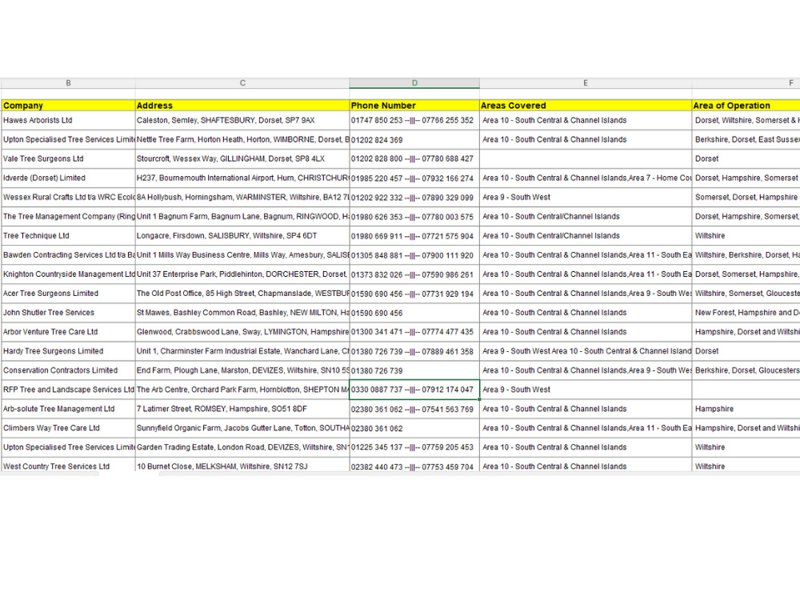Select the 'Vale Tree Surgeons Ltd' cell
The image size is (800, 600).
click(68, 158)
